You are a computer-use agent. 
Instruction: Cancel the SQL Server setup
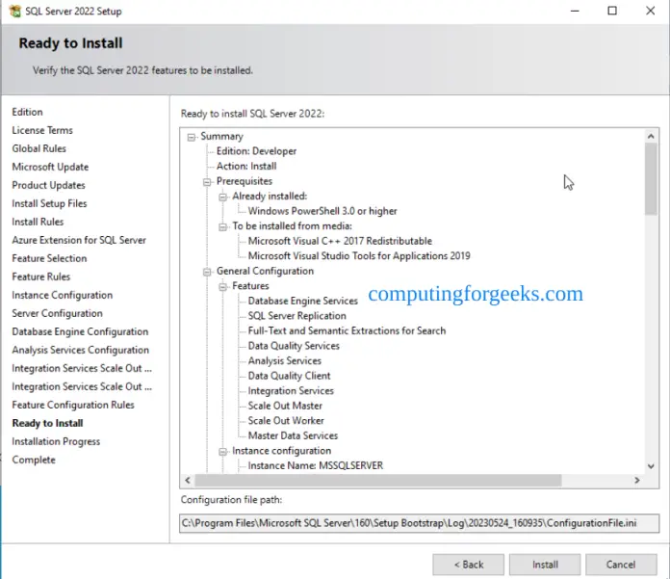[x=620, y=564]
